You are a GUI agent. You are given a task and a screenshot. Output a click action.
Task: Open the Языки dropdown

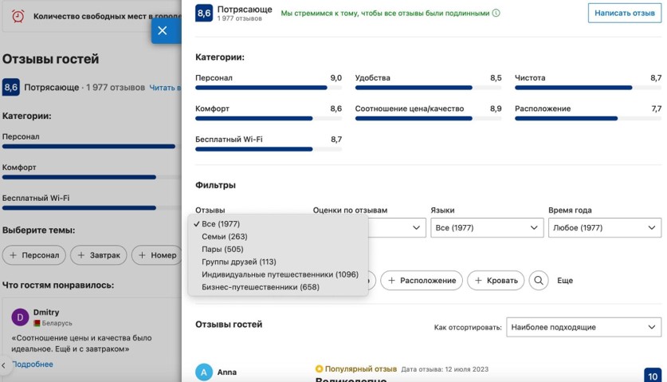click(487, 228)
